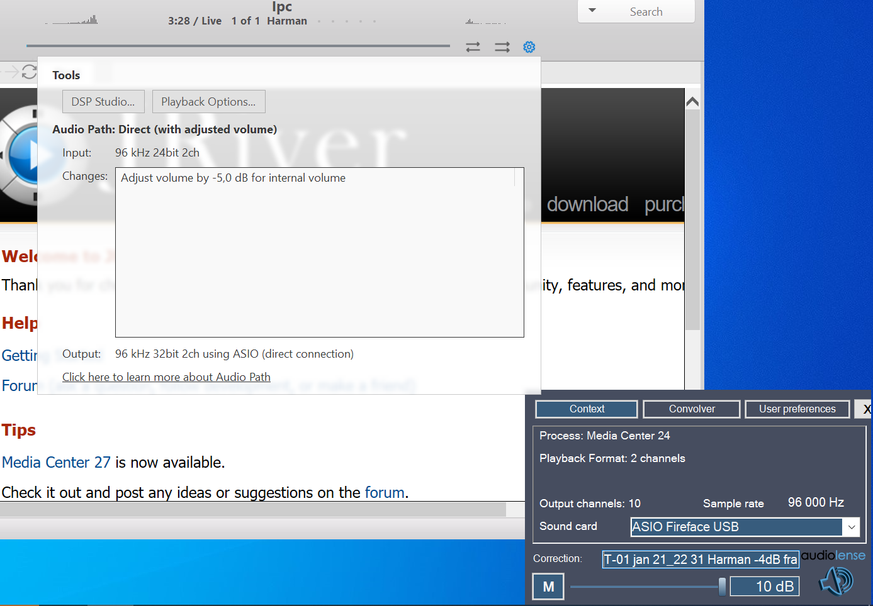The width and height of the screenshot is (873, 606).
Task: Open the gear settings icon
Action: pyautogui.click(x=529, y=47)
